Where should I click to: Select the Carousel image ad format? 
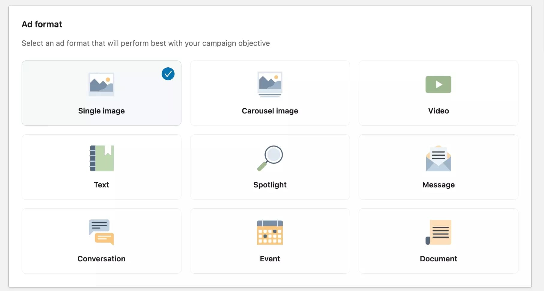[x=270, y=93]
